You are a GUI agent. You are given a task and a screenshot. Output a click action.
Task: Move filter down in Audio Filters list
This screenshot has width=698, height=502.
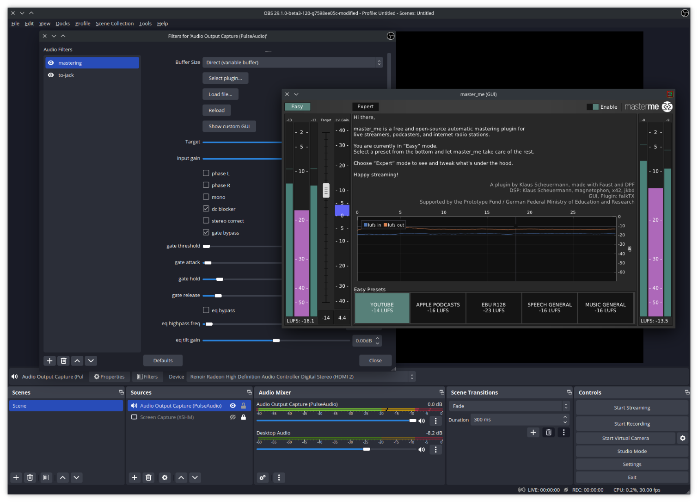(x=91, y=361)
